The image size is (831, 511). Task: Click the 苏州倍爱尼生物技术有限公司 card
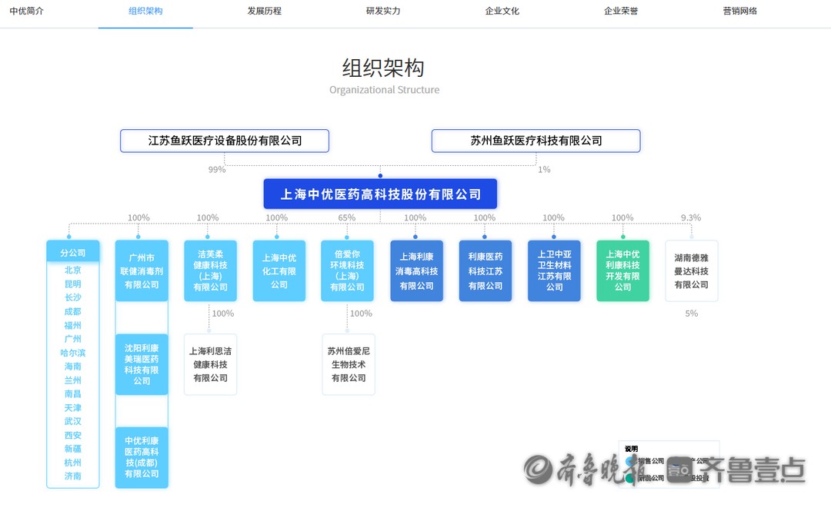pyautogui.click(x=349, y=364)
